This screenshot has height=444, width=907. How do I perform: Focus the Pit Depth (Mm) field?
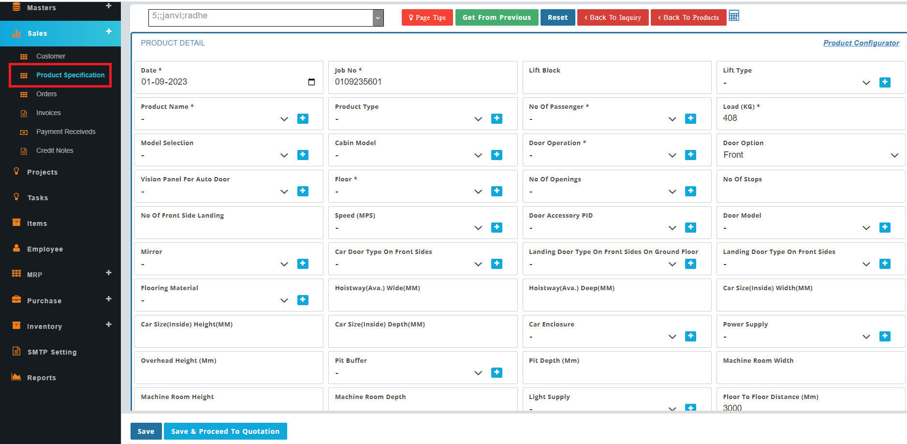(x=616, y=372)
